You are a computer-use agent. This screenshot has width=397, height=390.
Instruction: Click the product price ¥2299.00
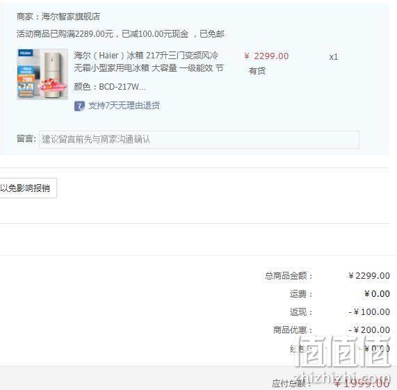[x=266, y=56]
